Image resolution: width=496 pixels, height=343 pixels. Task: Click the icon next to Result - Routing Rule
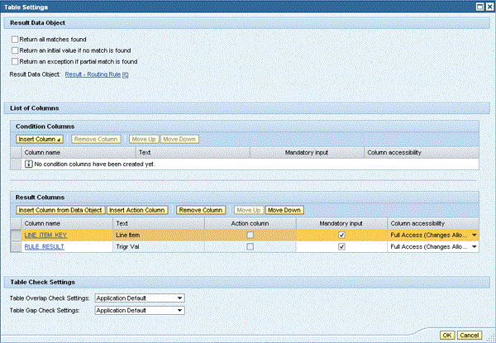(126, 74)
